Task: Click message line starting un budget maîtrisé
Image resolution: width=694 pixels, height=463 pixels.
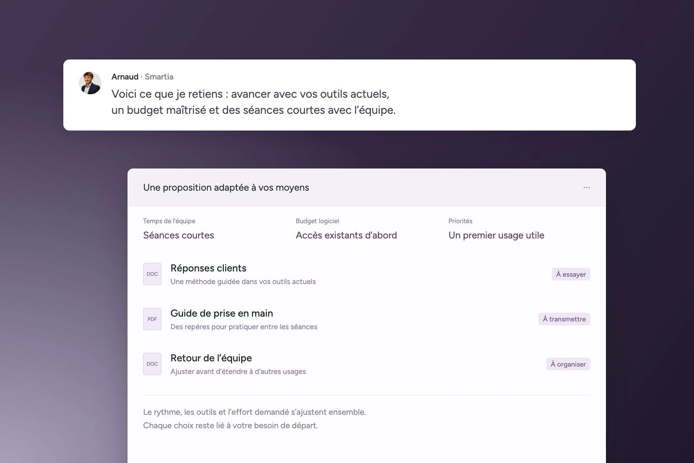Action: coord(253,110)
